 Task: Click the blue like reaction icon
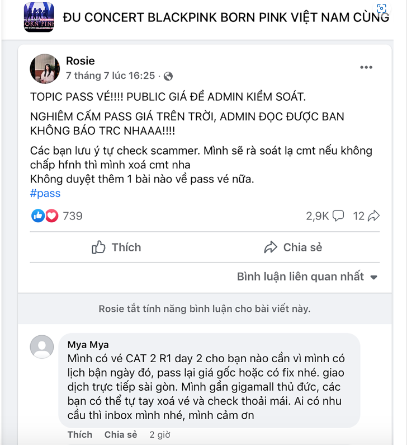pyautogui.click(x=38, y=216)
